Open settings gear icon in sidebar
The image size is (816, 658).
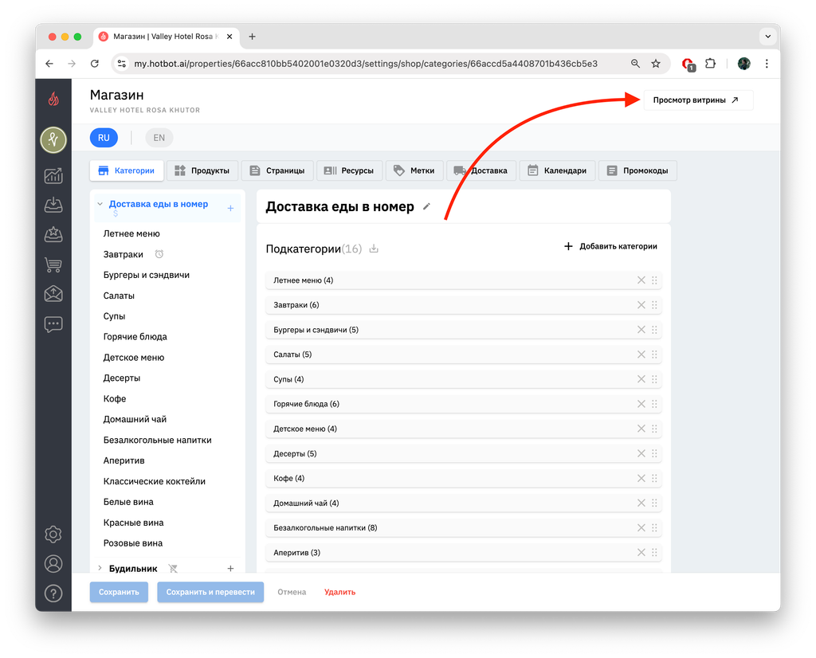click(x=53, y=535)
